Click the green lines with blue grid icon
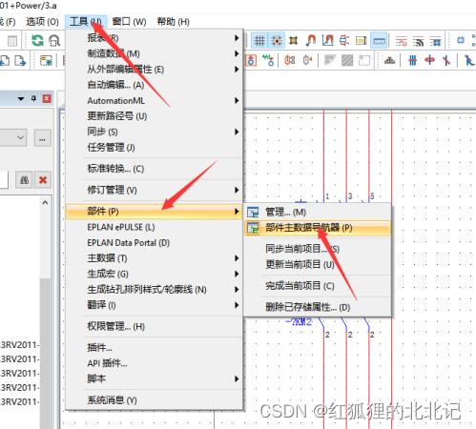Screen dimensions: 476x429 (x=435, y=41)
